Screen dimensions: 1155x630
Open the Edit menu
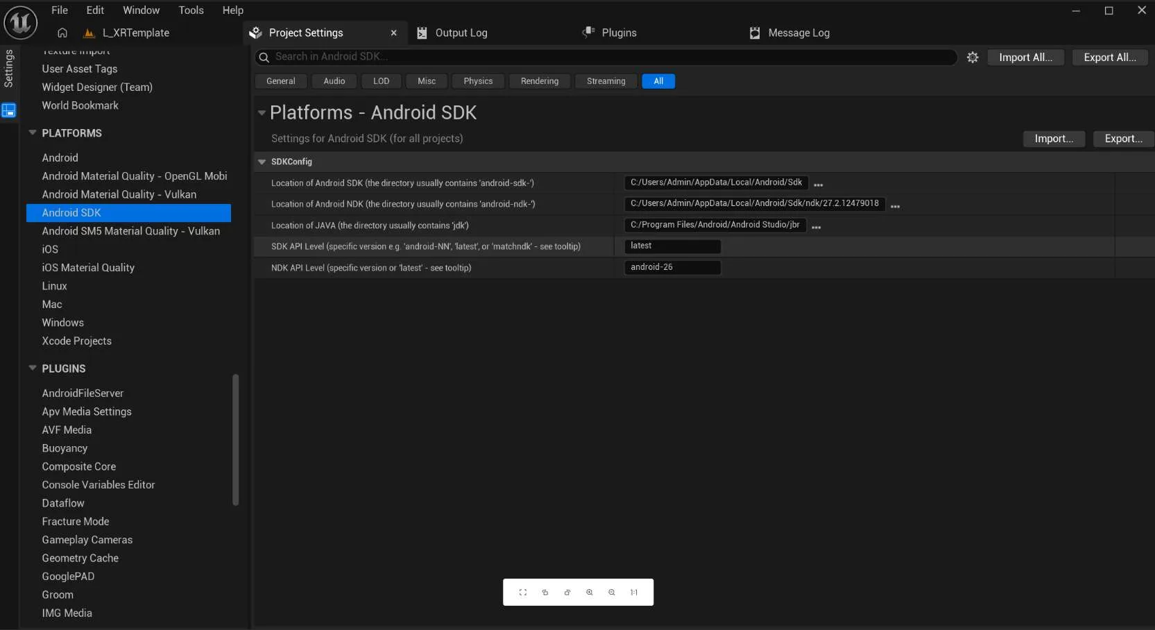click(95, 10)
